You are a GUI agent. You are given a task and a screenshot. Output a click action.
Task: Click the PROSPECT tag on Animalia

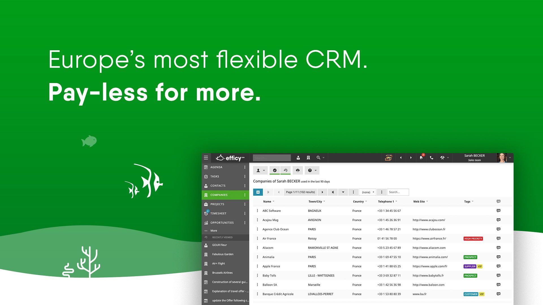pos(470,257)
